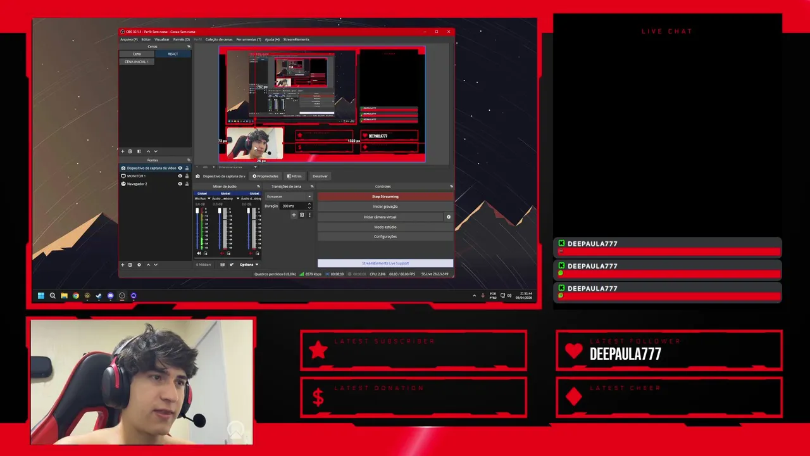Image resolution: width=810 pixels, height=456 pixels.
Task: Zoom in the preview with plus button
Action: tap(213, 167)
